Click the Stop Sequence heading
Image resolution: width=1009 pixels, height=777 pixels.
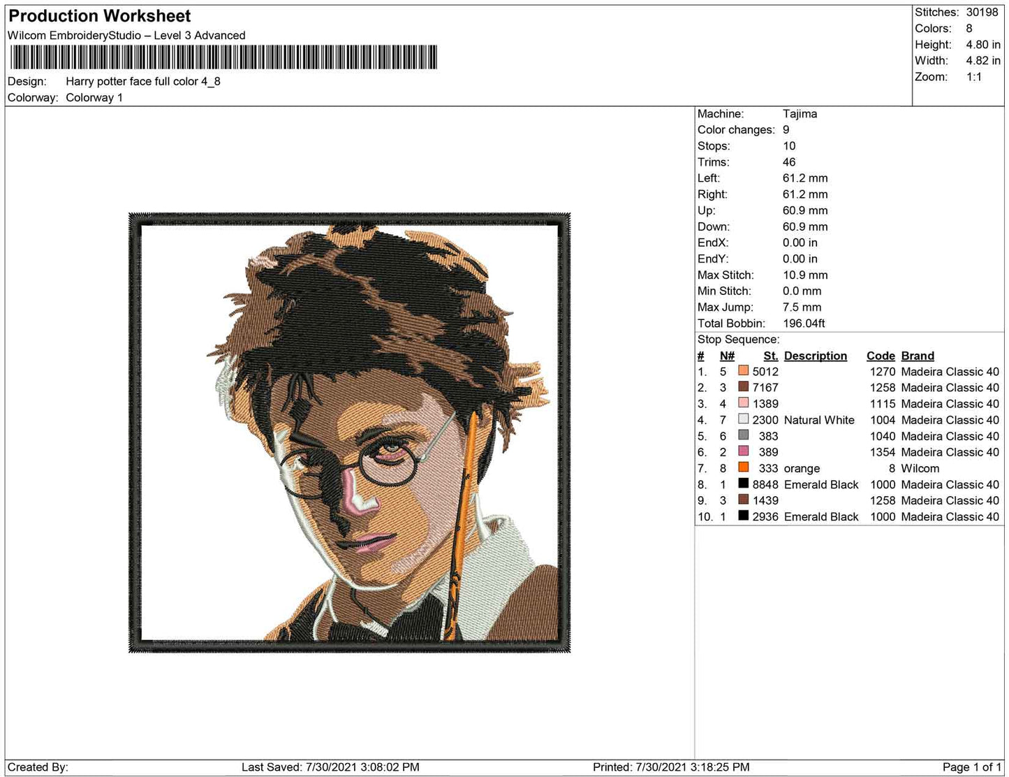pos(738,339)
